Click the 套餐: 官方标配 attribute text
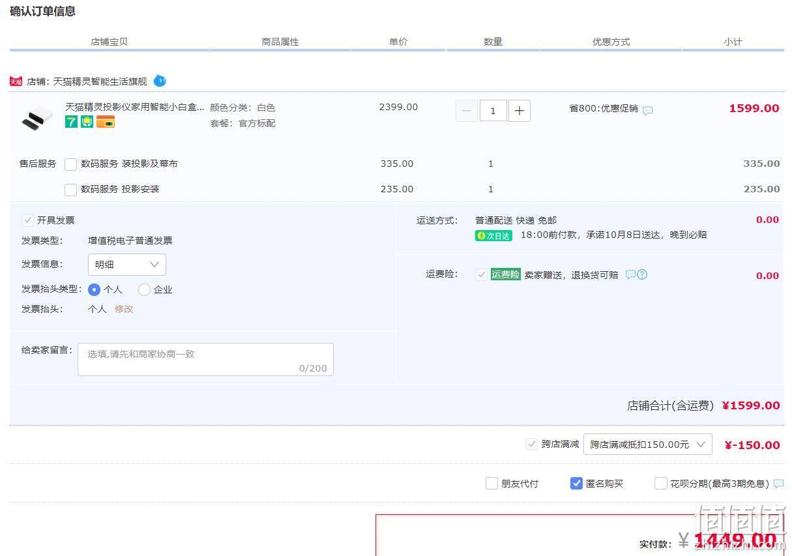 coord(242,123)
